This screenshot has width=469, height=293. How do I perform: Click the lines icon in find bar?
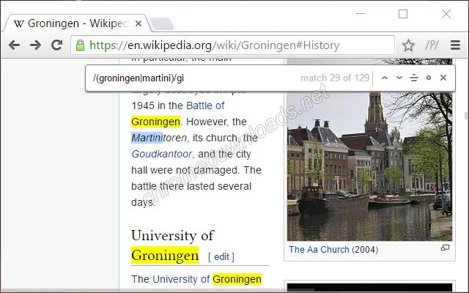[413, 78]
